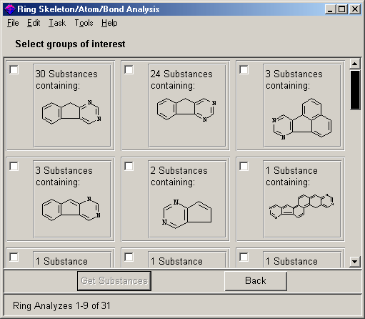Viewport: 365px width, 319px height.
Task: Click the application icon in title bar
Action: [x=10, y=9]
